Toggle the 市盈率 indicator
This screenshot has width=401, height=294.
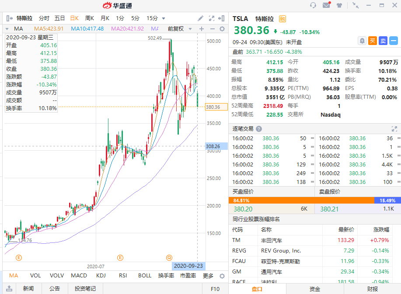pyautogui.click(x=188, y=276)
